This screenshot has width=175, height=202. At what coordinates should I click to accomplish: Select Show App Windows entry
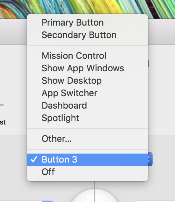(x=87, y=68)
